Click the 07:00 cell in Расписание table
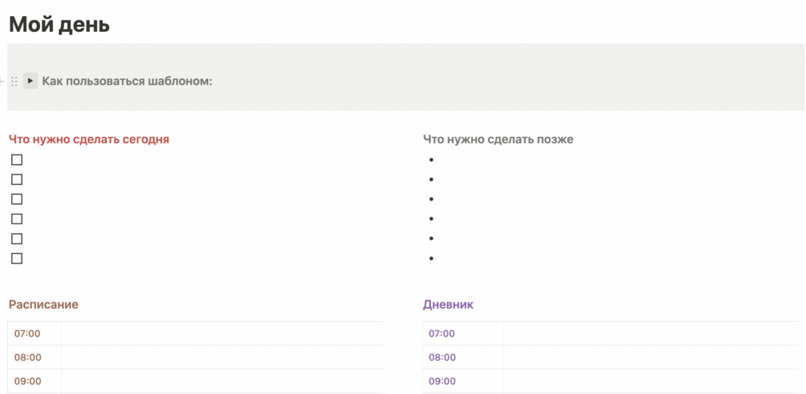The image size is (806, 394). pos(27,334)
